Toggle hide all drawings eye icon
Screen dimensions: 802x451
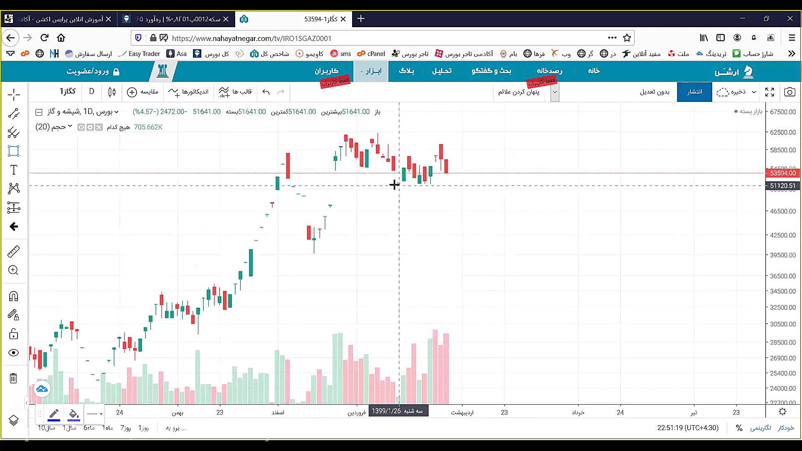coord(13,353)
